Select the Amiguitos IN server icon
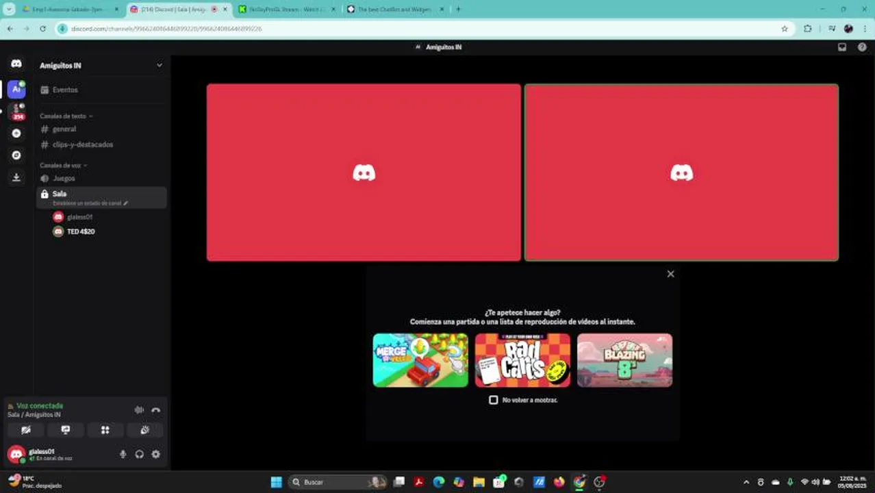Viewport: 875px width, 493px height. [16, 89]
